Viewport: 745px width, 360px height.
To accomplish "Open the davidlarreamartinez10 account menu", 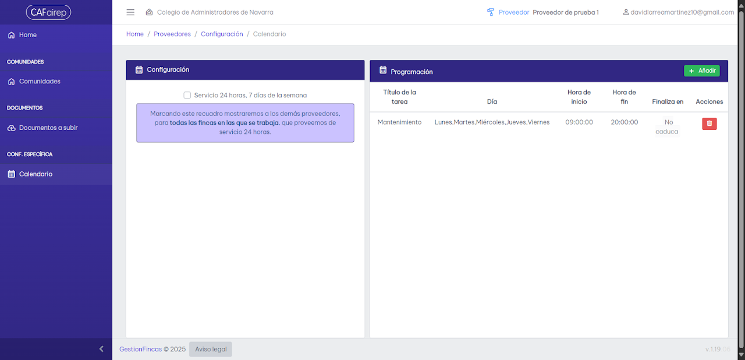I will click(x=679, y=12).
